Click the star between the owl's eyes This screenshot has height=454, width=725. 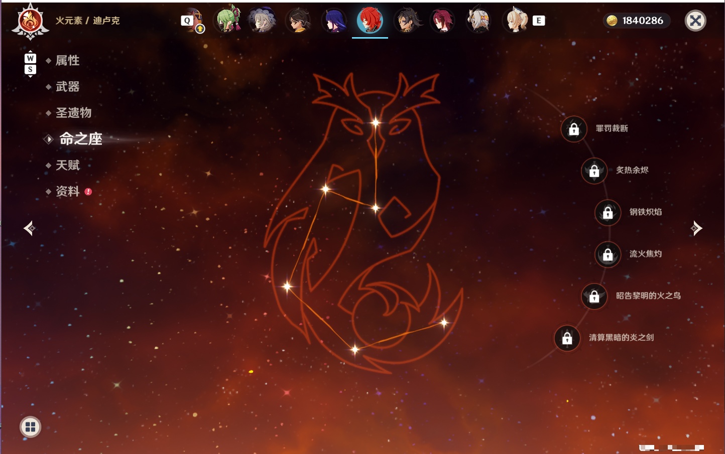point(376,122)
